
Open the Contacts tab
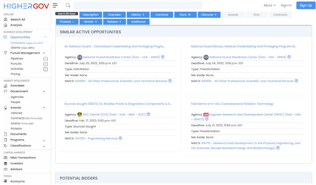click(162, 15)
